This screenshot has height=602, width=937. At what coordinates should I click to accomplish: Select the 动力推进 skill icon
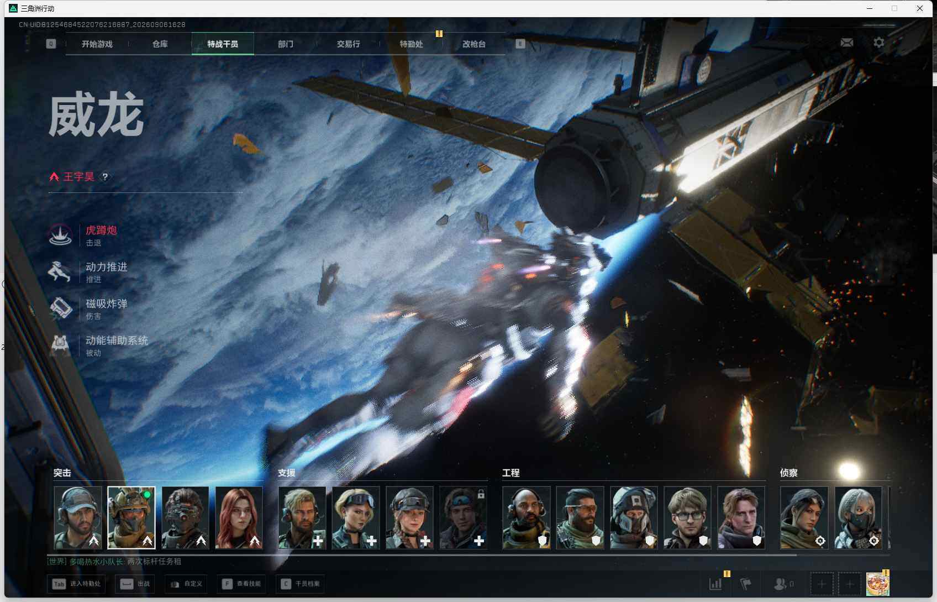[x=60, y=271]
